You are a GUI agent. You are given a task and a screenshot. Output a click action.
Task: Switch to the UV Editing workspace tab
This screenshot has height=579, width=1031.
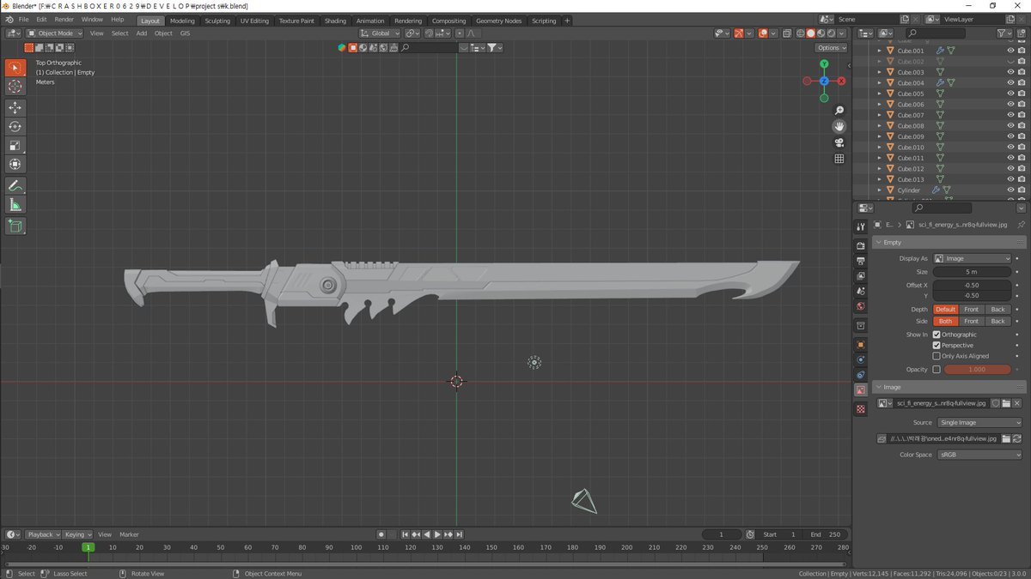click(x=254, y=21)
